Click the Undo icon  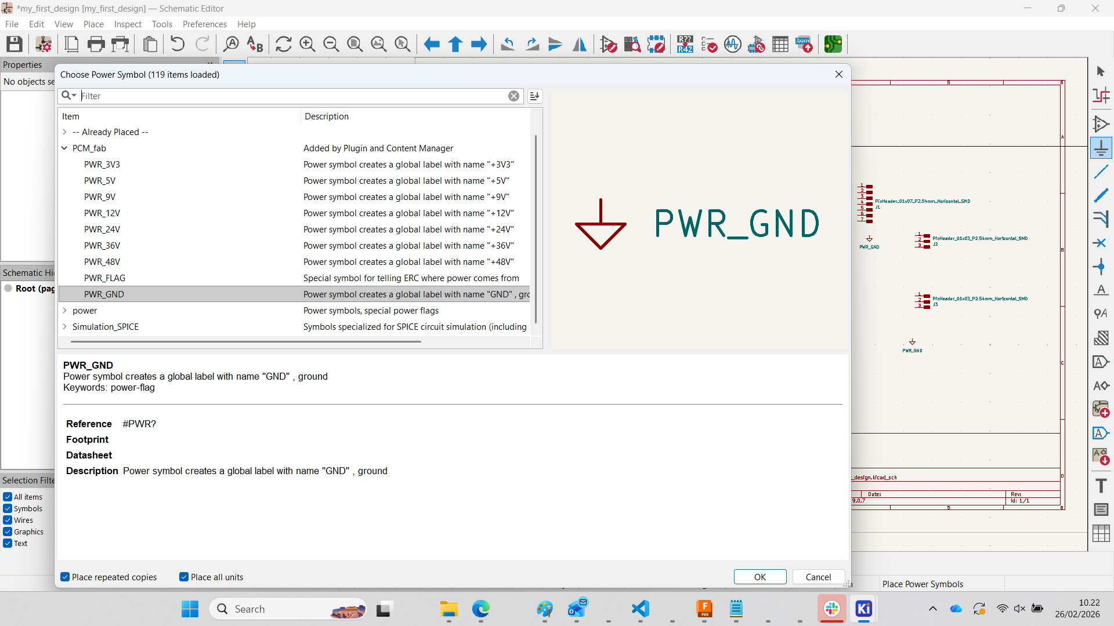click(x=178, y=44)
